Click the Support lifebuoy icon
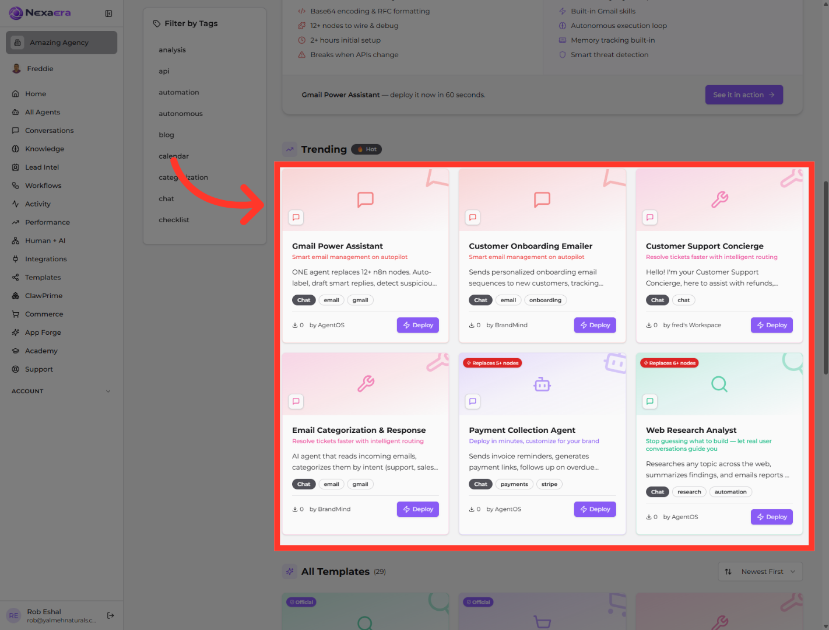The height and width of the screenshot is (630, 829). 16,369
